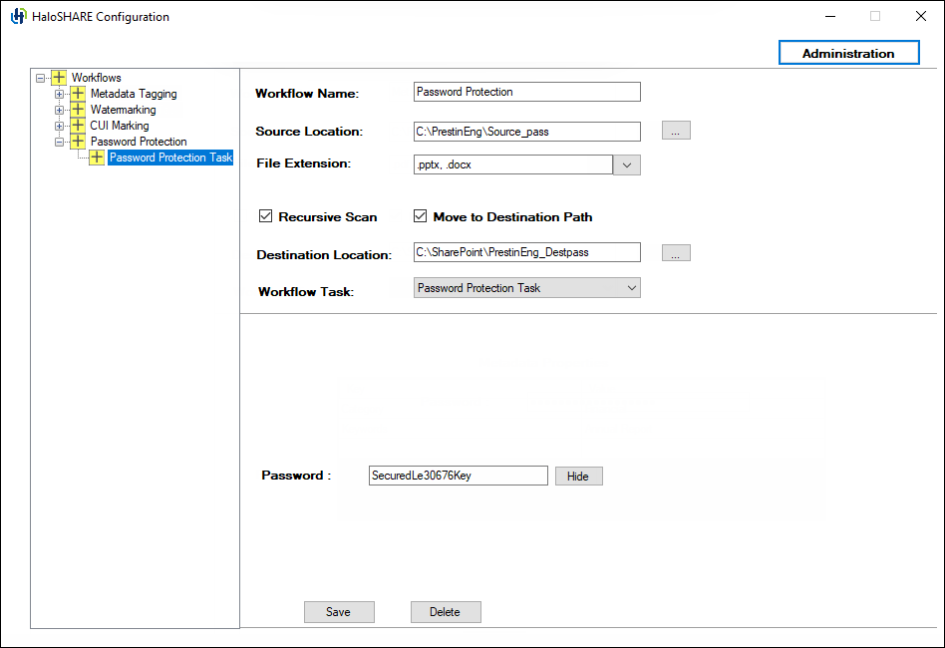This screenshot has width=945, height=648.
Task: Expand the Metadata Tagging node
Action: click(x=59, y=93)
